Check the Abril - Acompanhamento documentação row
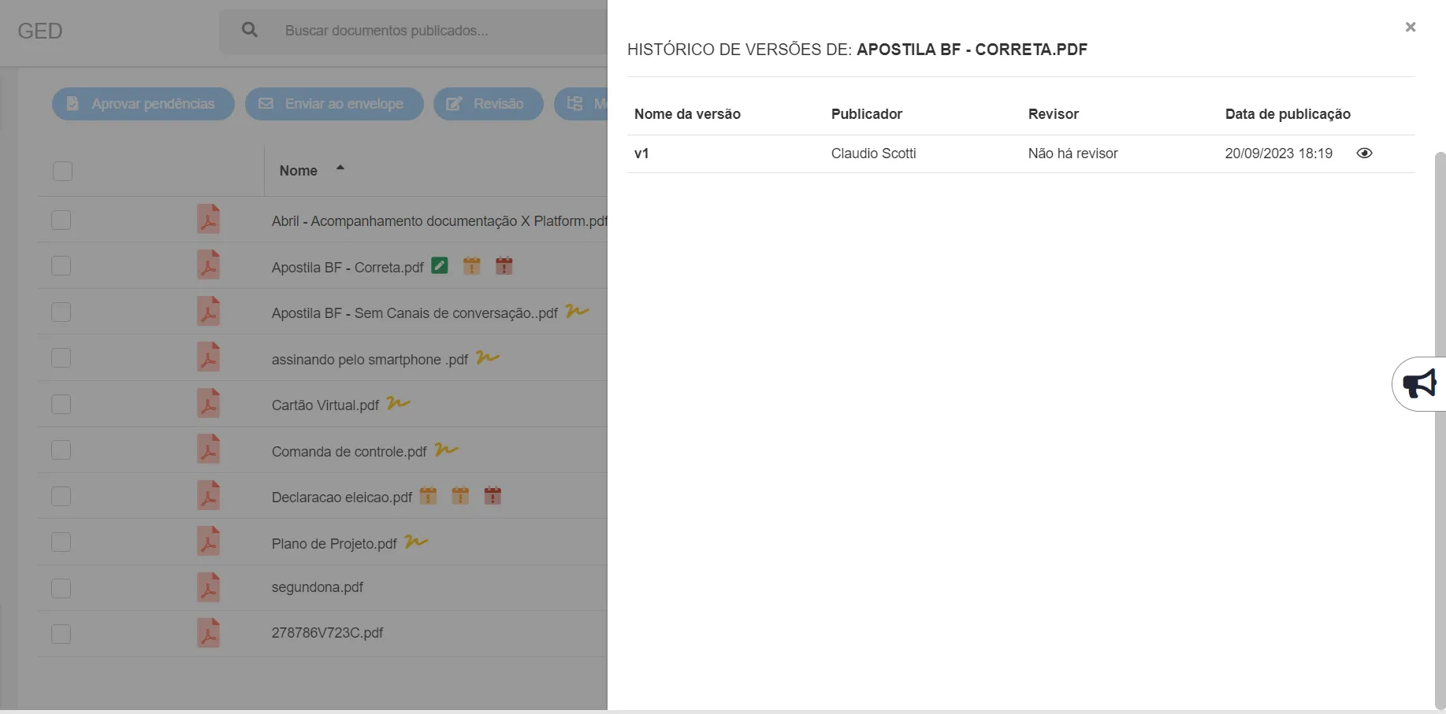Screen dimensions: 1446x714 [61, 220]
